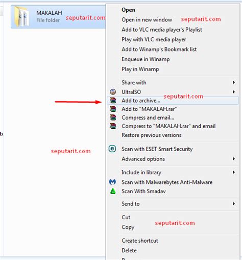Click the Malwarebytes icon
Viewport: 242px width, 260px height.
pyautogui.click(x=112, y=182)
